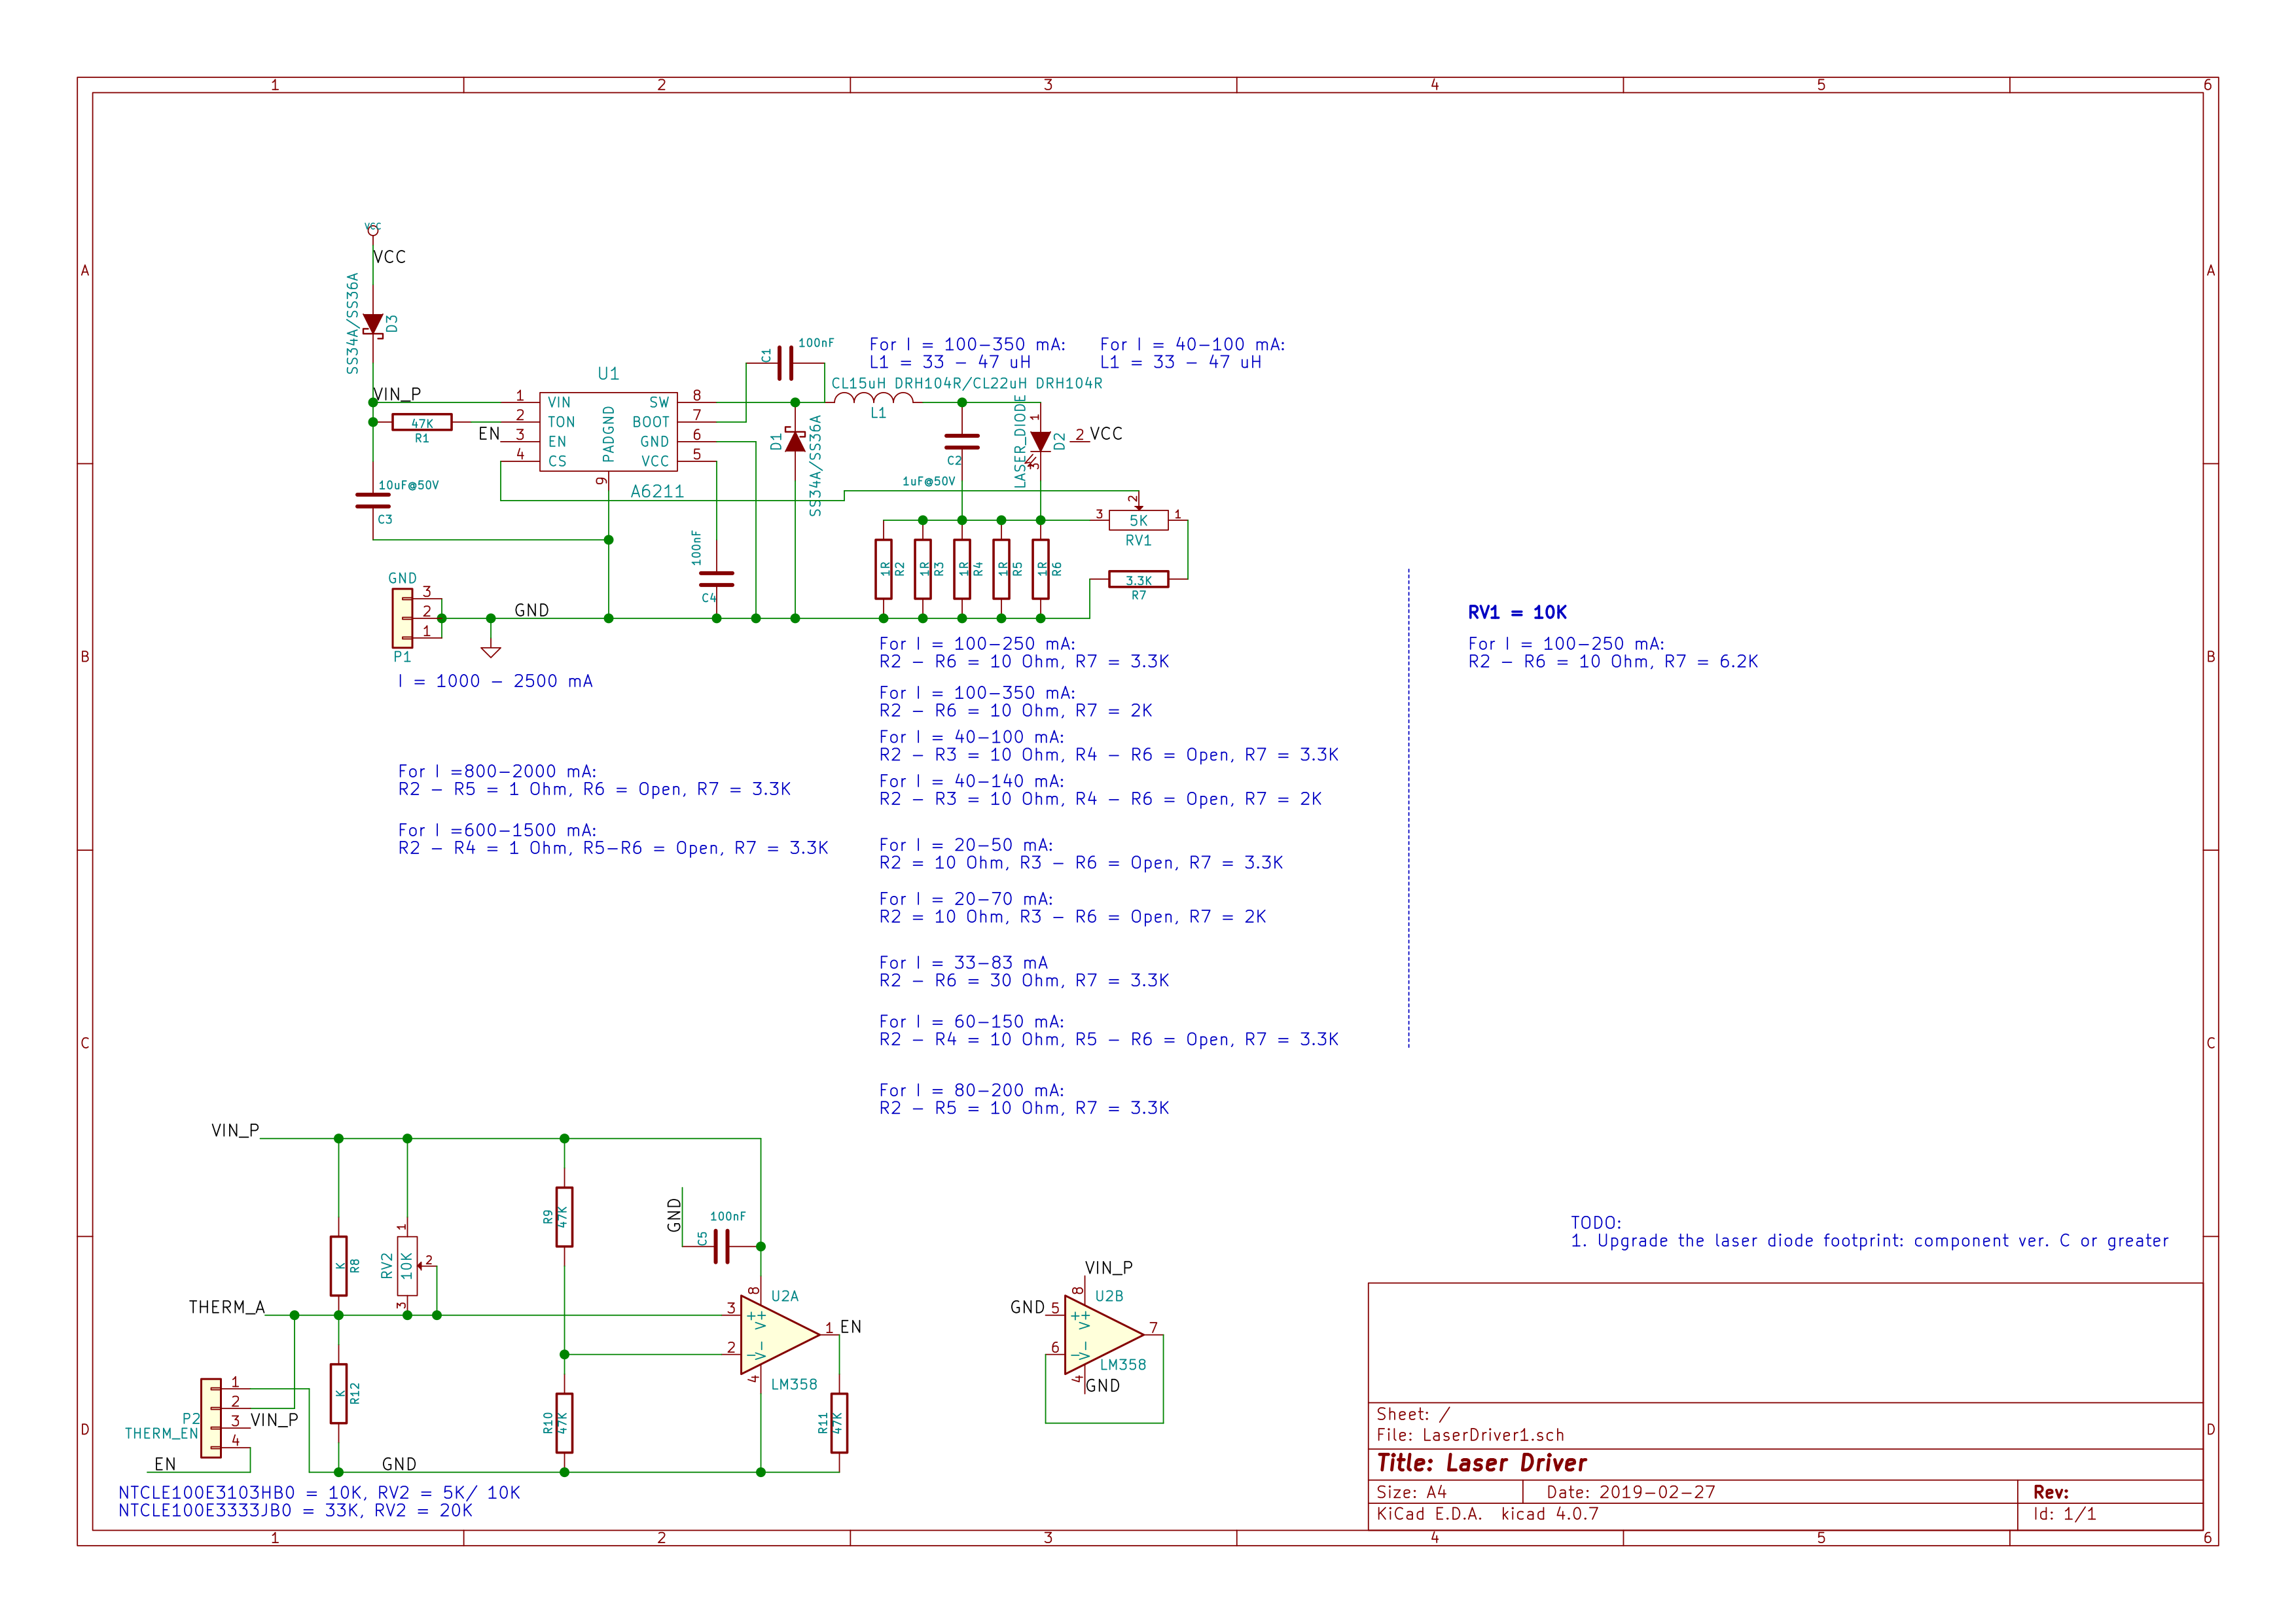
Task: Select the P2 four-pin THERM_EN connector
Action: tap(211, 1418)
